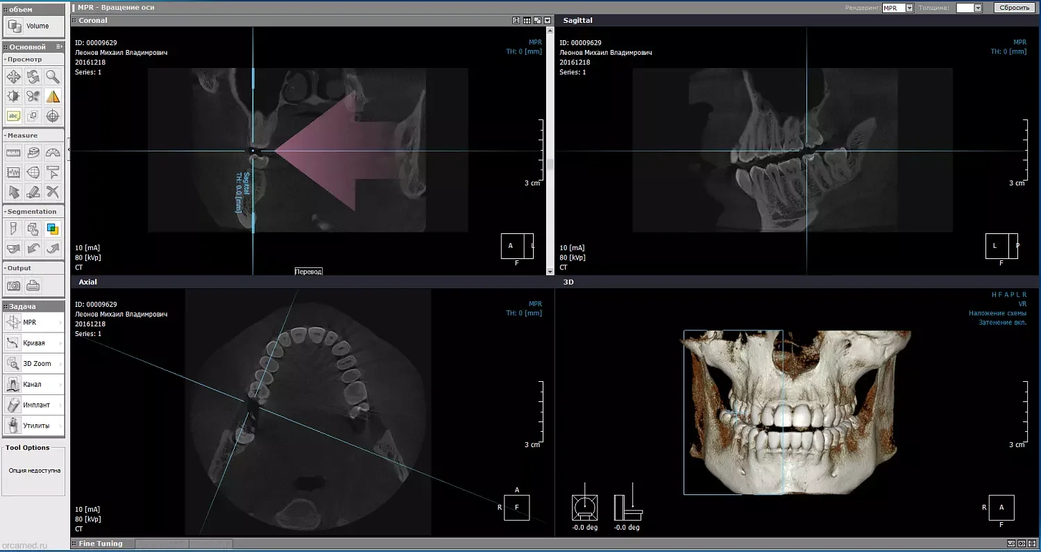This screenshot has height=552, width=1041.
Task: Select the tape measure tool
Action: pos(33,153)
